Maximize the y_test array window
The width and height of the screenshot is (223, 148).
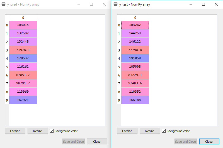pos(203,4)
